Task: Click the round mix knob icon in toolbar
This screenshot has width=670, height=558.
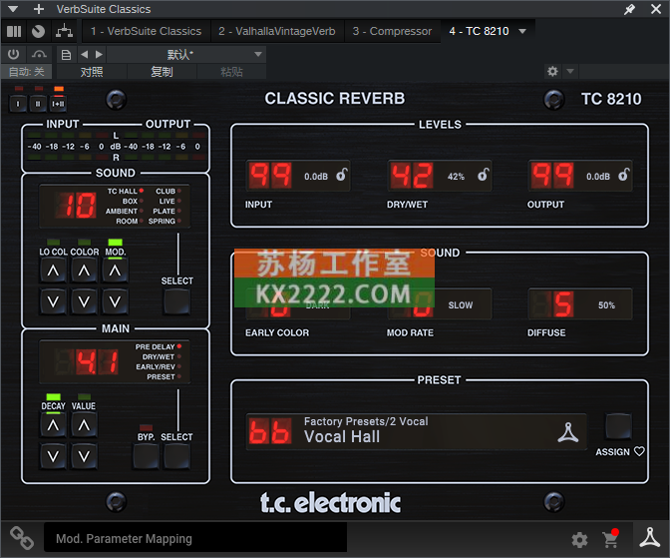Action: click(x=38, y=31)
